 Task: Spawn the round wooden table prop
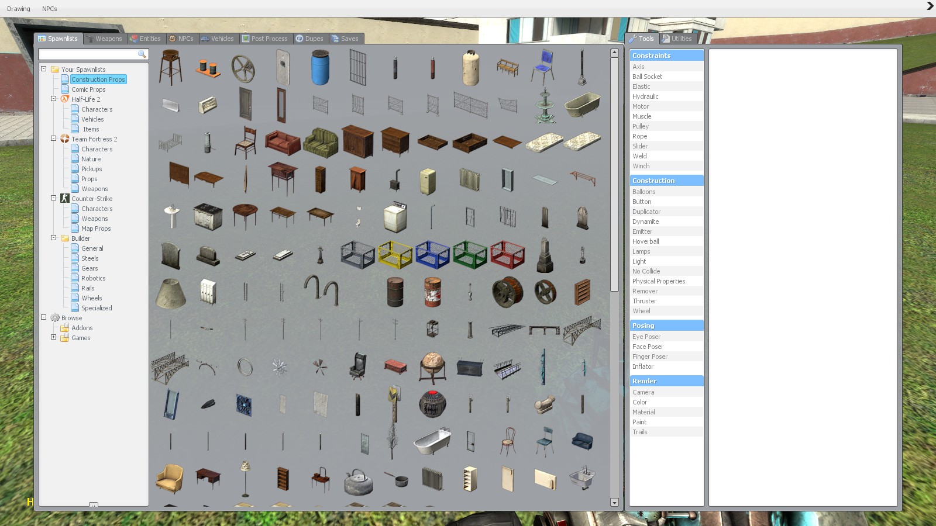(245, 216)
